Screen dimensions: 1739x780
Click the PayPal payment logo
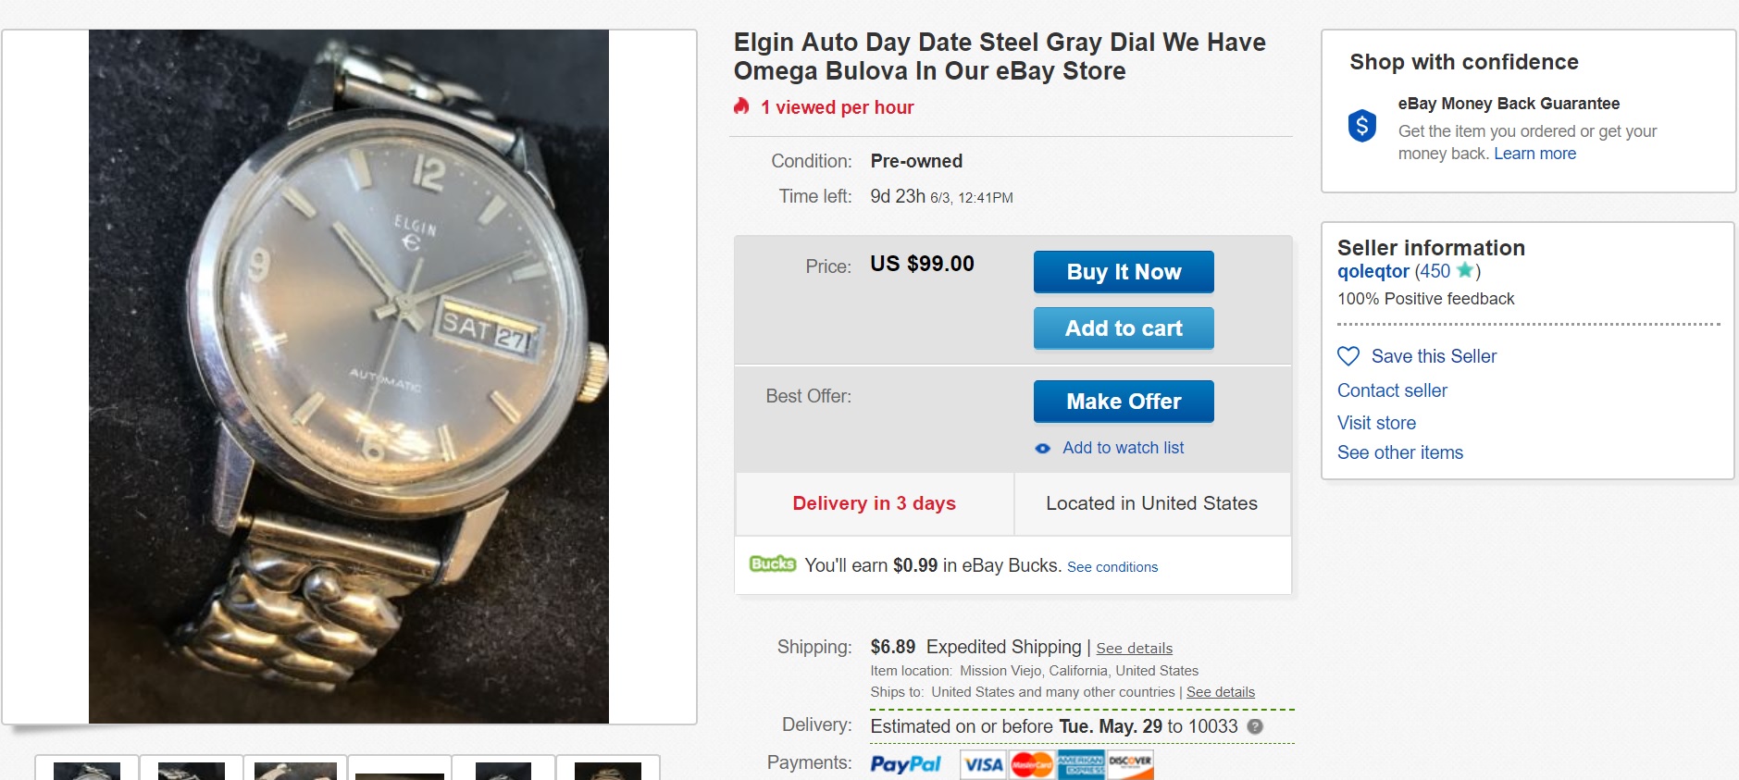(905, 764)
